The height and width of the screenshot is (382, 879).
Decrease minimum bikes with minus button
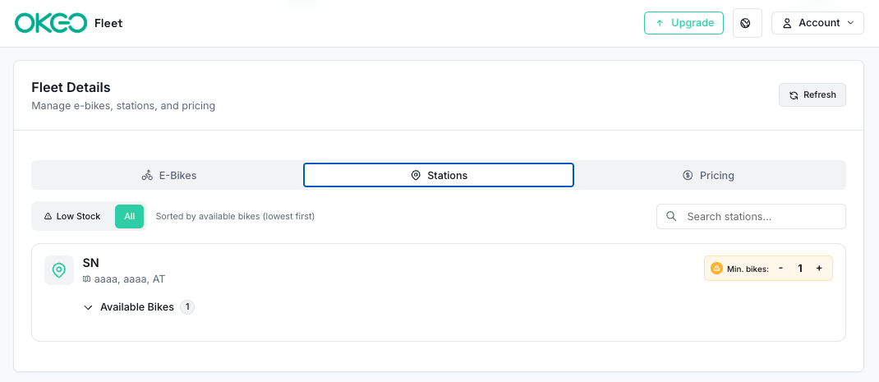pos(780,268)
